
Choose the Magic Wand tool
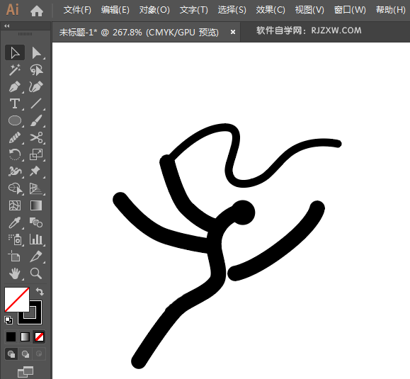click(x=15, y=69)
